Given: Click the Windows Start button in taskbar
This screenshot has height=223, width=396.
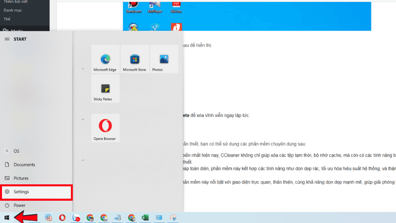Looking at the screenshot, I should (x=6, y=217).
